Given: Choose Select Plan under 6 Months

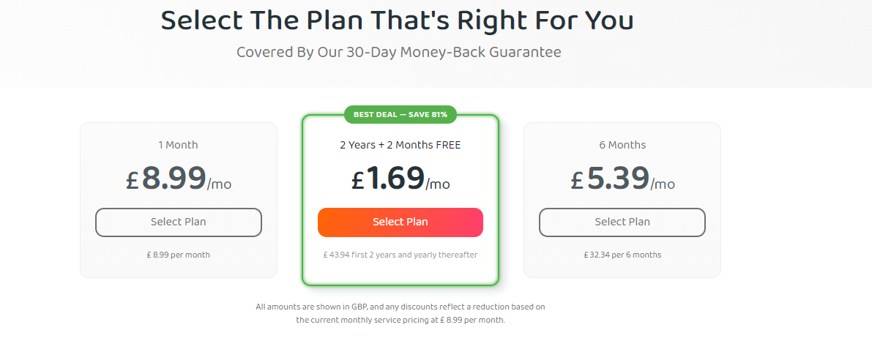Looking at the screenshot, I should (x=622, y=222).
